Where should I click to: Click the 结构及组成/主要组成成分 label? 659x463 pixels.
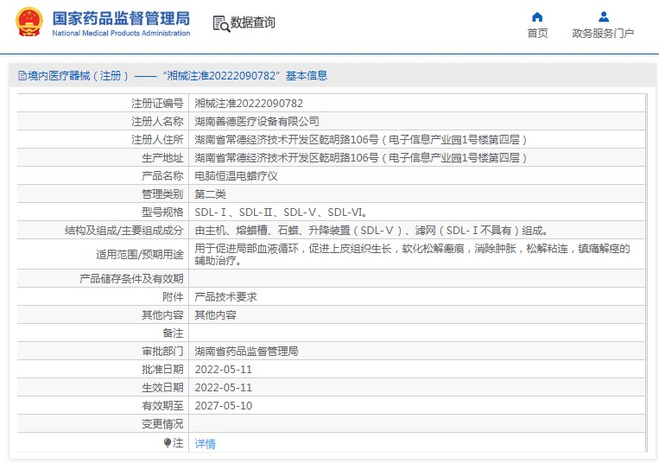[124, 231]
